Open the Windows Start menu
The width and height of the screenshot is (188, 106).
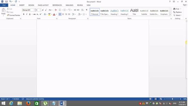3,103
